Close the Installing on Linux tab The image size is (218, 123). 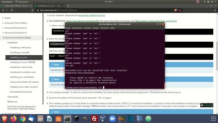64,6
